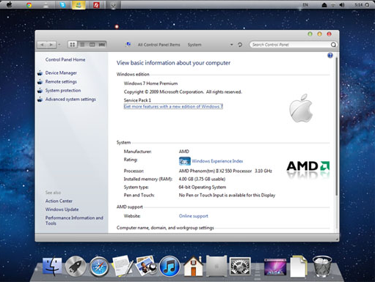The image size is (375, 282).
Task: Open Performance Information and Tools
Action: point(74,220)
